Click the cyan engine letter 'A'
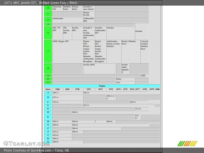204x153 pixels. coord(48,93)
